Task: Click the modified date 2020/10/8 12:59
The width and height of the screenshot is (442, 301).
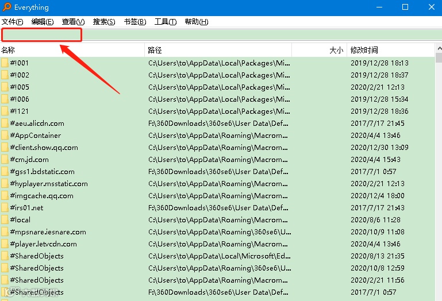Action: 378,268
